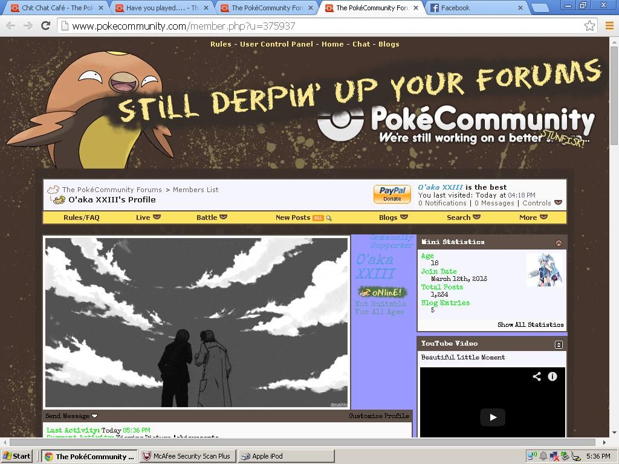Expand the Battle dropdown menu
The width and height of the screenshot is (619, 464).
coord(212,217)
